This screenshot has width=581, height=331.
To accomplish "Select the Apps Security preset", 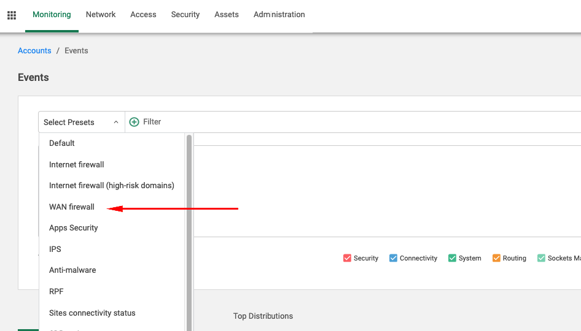I will [x=74, y=227].
